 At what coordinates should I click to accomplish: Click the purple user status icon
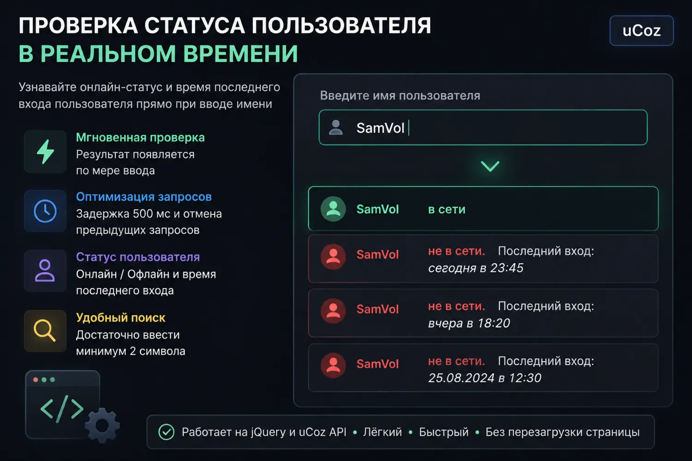pos(45,271)
